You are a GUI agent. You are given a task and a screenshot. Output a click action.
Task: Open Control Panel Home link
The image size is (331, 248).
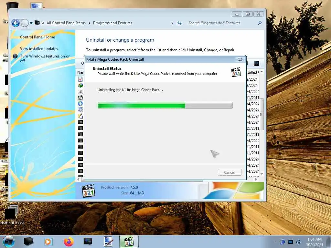[37, 37]
